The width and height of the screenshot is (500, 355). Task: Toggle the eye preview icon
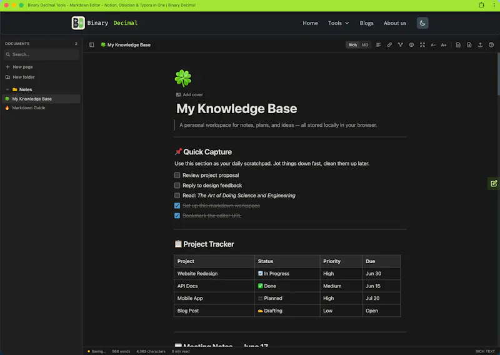pos(411,45)
